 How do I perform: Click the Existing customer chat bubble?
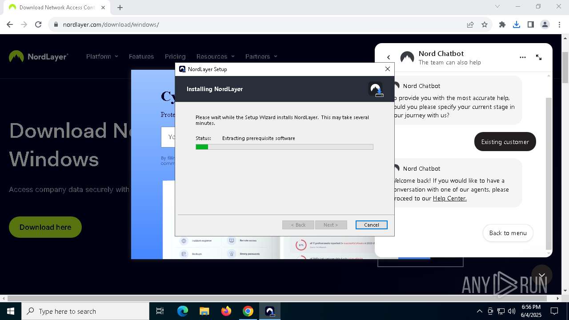505,142
